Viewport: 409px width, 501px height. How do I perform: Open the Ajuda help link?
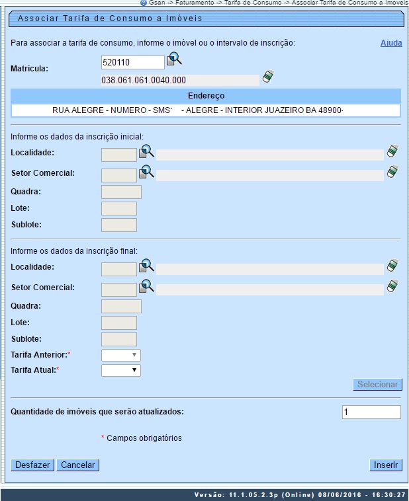(x=390, y=43)
